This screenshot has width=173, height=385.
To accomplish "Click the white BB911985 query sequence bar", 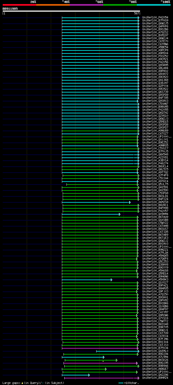I will 71,11.
